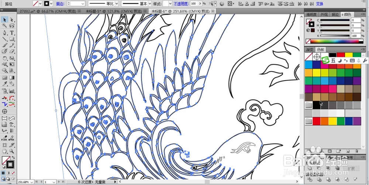This screenshot has width=369, height=185.
Task: Set toolbox paint mode to Gradient
Action: (x=8, y=173)
